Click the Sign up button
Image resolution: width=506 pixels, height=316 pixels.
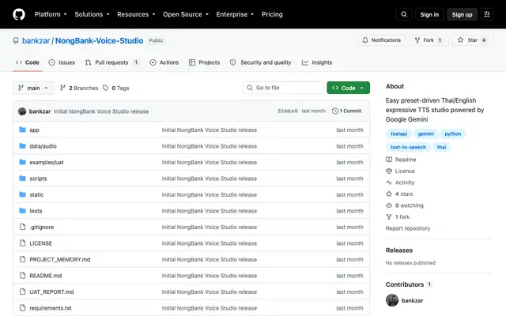click(x=462, y=14)
